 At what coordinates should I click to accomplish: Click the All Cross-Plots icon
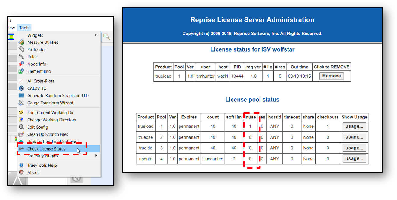coord(21,81)
